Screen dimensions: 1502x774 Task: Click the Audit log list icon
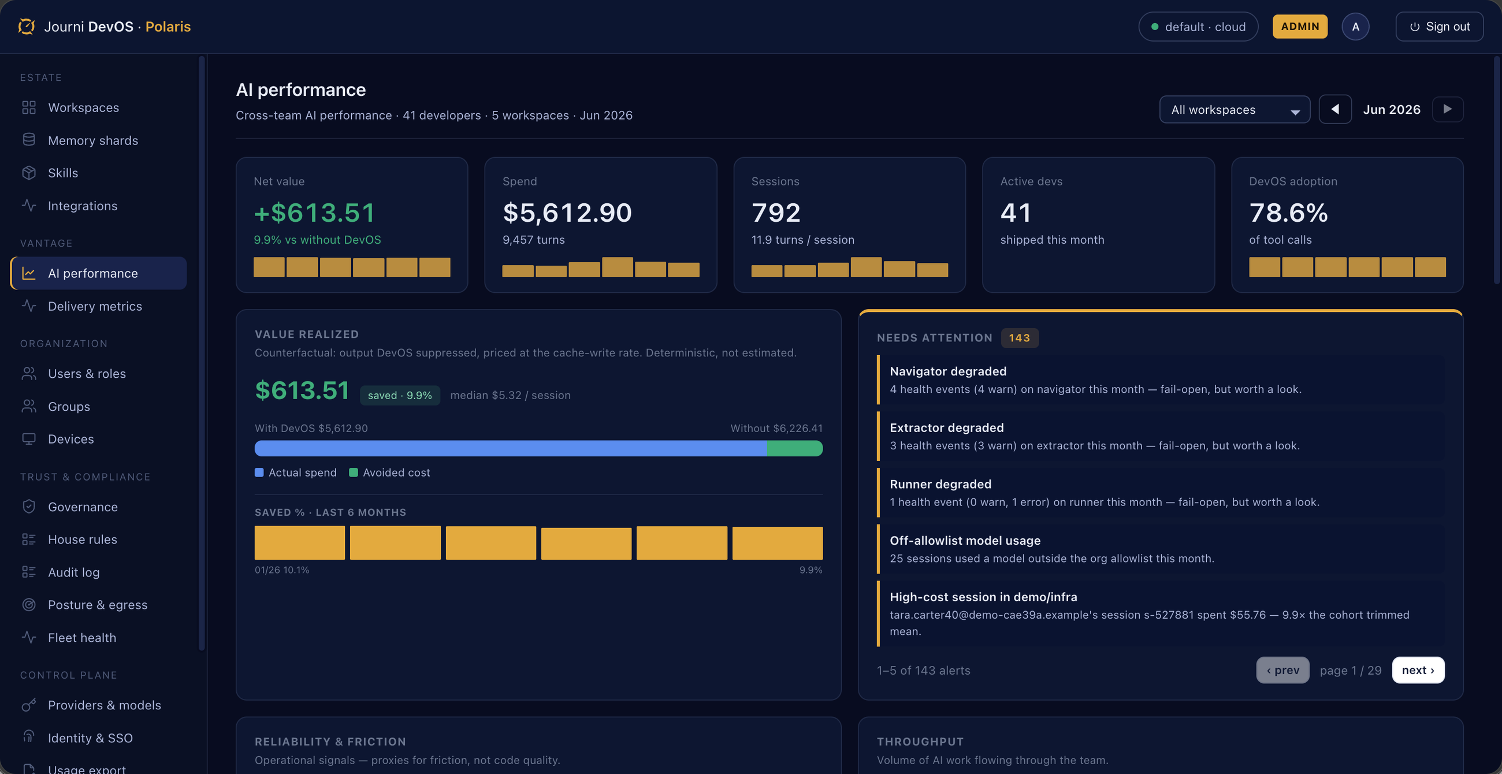(28, 572)
